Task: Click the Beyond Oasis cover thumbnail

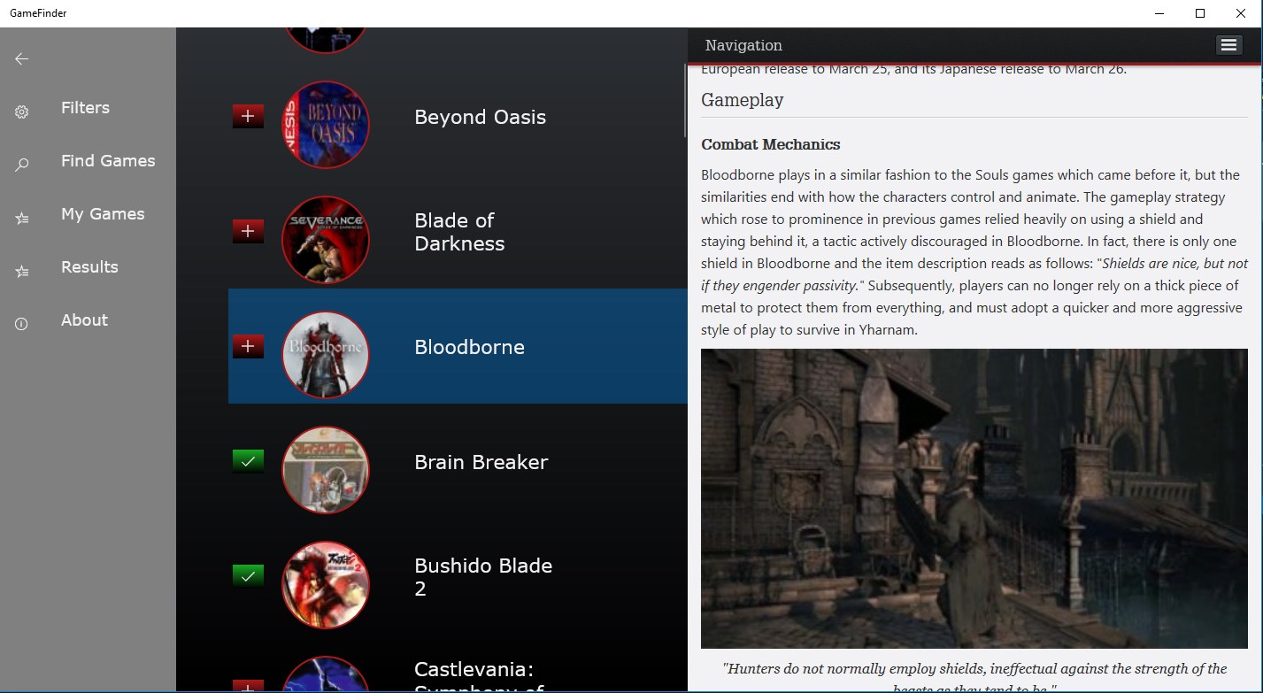Action: coord(326,125)
